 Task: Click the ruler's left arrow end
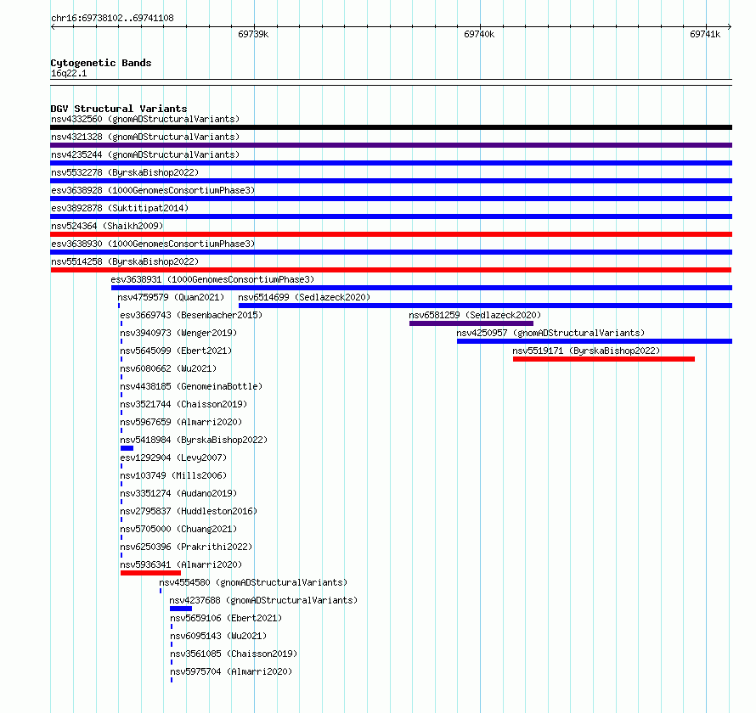point(53,26)
